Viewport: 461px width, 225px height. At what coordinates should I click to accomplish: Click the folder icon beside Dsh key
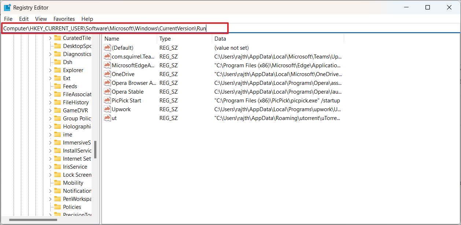(57, 62)
